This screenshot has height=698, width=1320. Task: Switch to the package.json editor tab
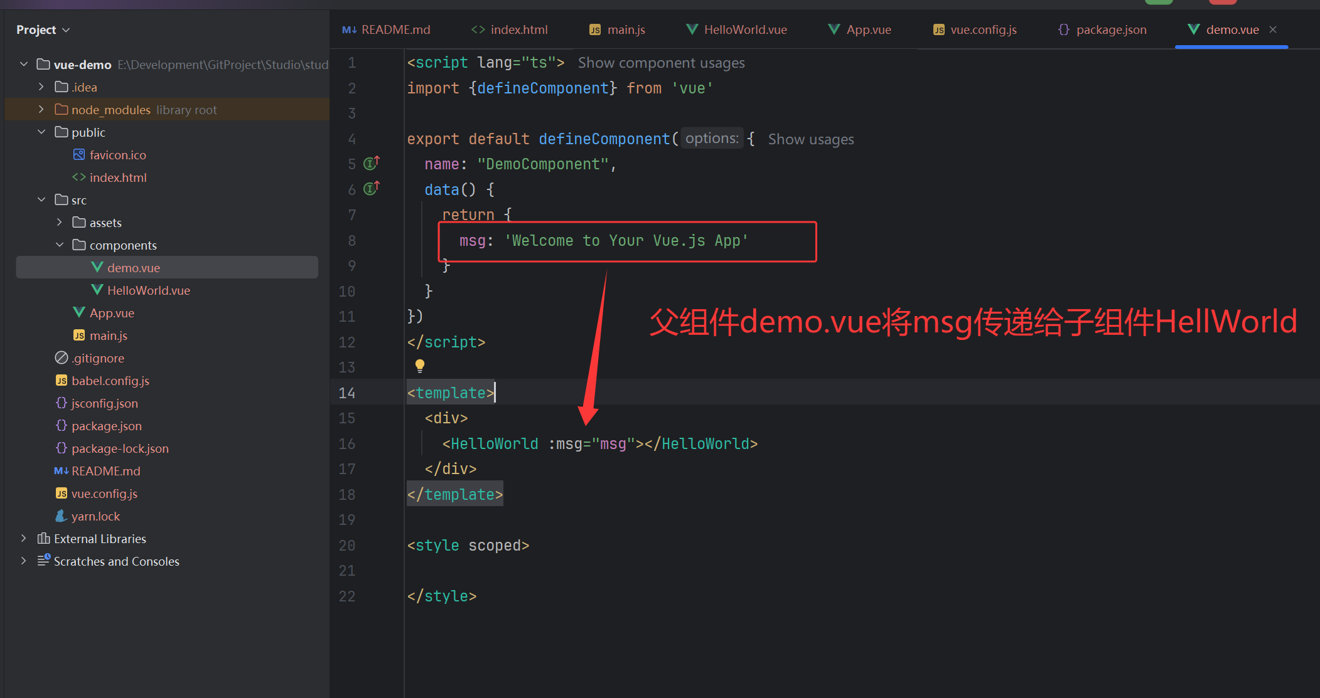pyautogui.click(x=1102, y=29)
